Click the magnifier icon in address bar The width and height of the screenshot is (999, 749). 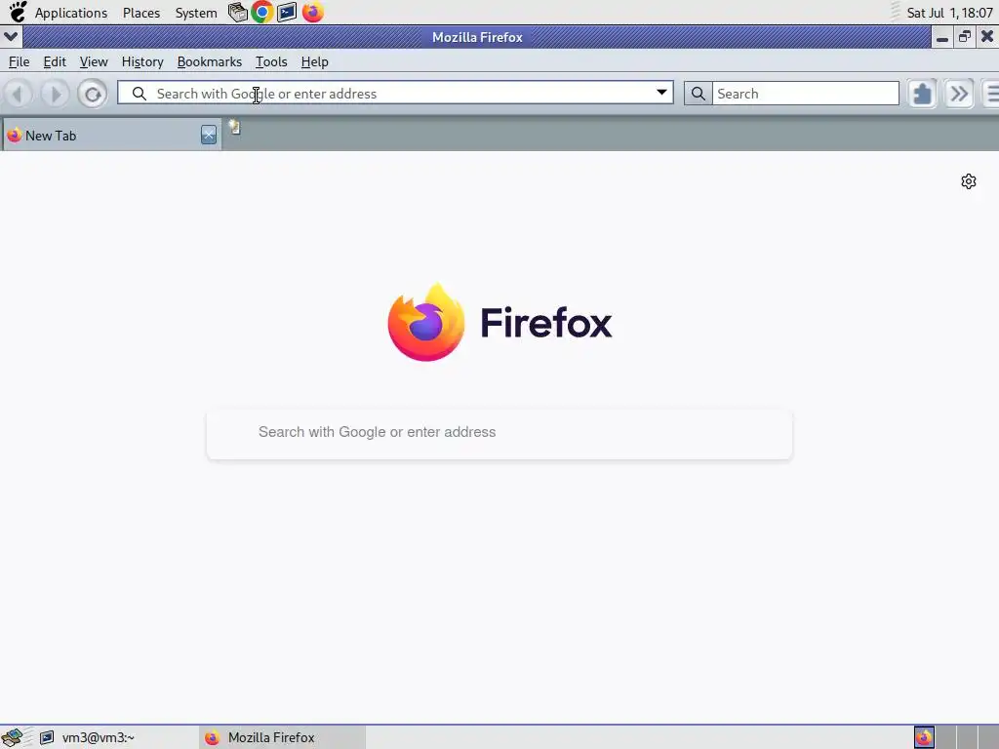tap(139, 94)
